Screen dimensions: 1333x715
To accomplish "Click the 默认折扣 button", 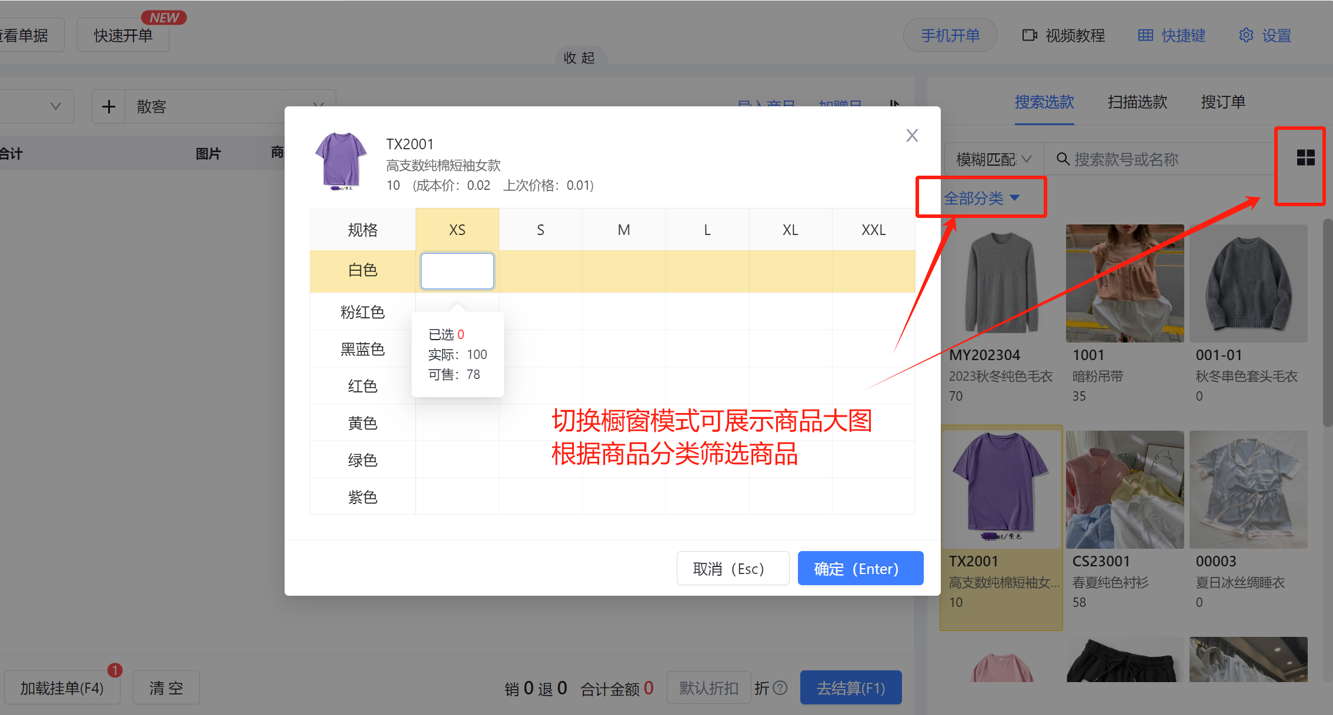I will pos(709,687).
